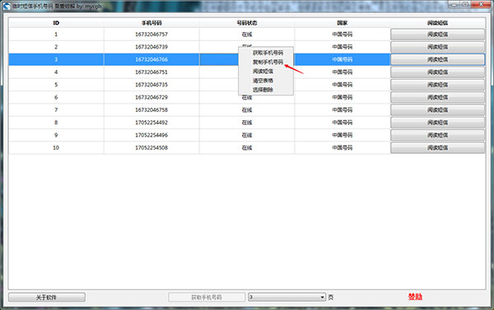
Task: Click the ID column header
Action: [x=56, y=23]
